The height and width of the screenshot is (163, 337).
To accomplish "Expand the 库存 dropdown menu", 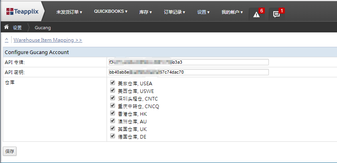I will click(145, 12).
